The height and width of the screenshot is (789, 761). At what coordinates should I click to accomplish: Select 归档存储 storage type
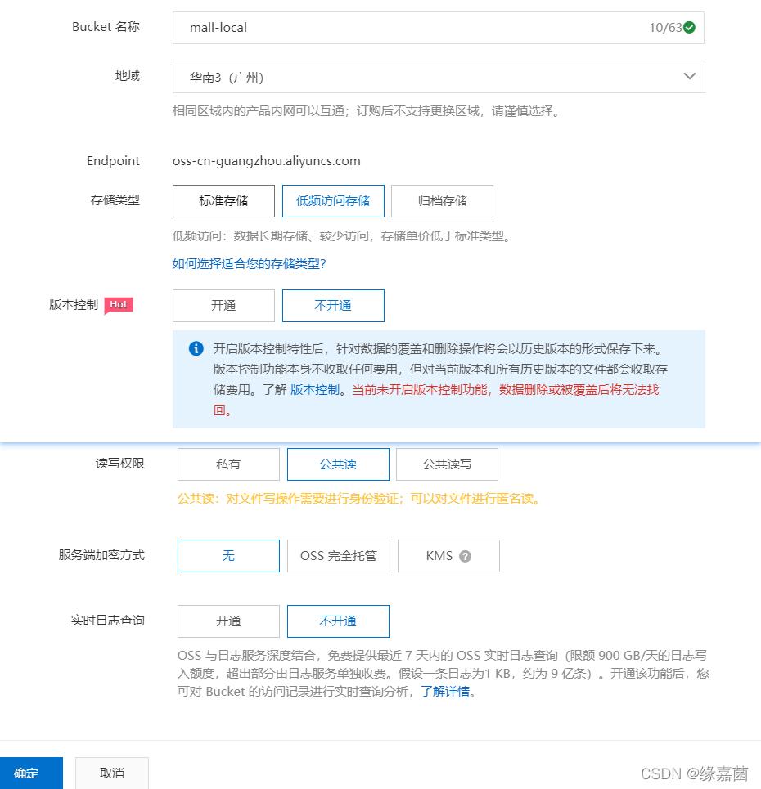coord(442,201)
